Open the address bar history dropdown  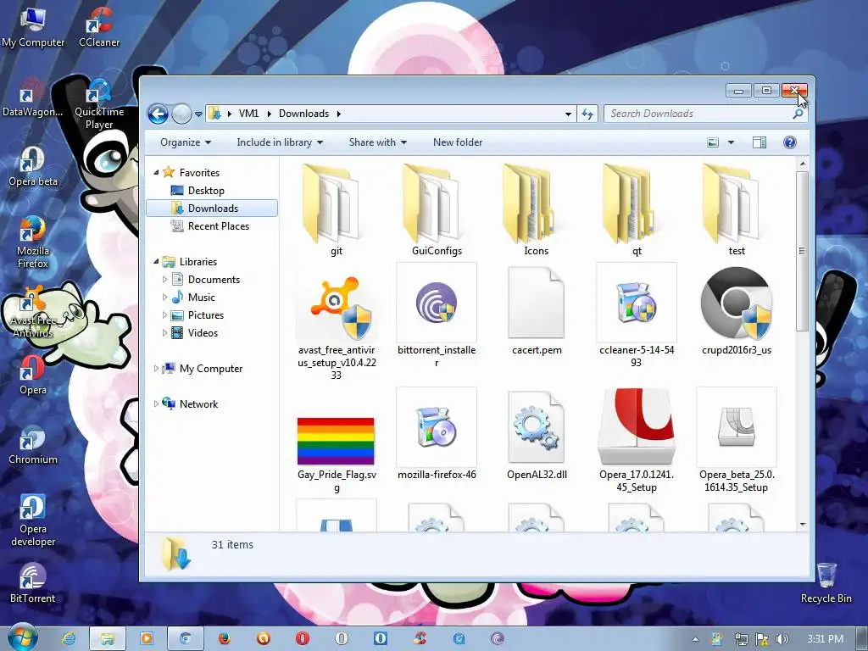tap(568, 114)
